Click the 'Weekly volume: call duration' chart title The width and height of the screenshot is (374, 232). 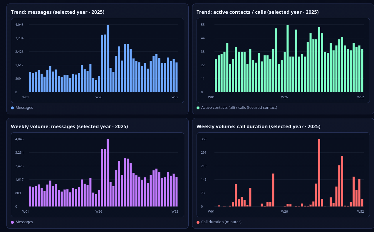[x=258, y=126]
